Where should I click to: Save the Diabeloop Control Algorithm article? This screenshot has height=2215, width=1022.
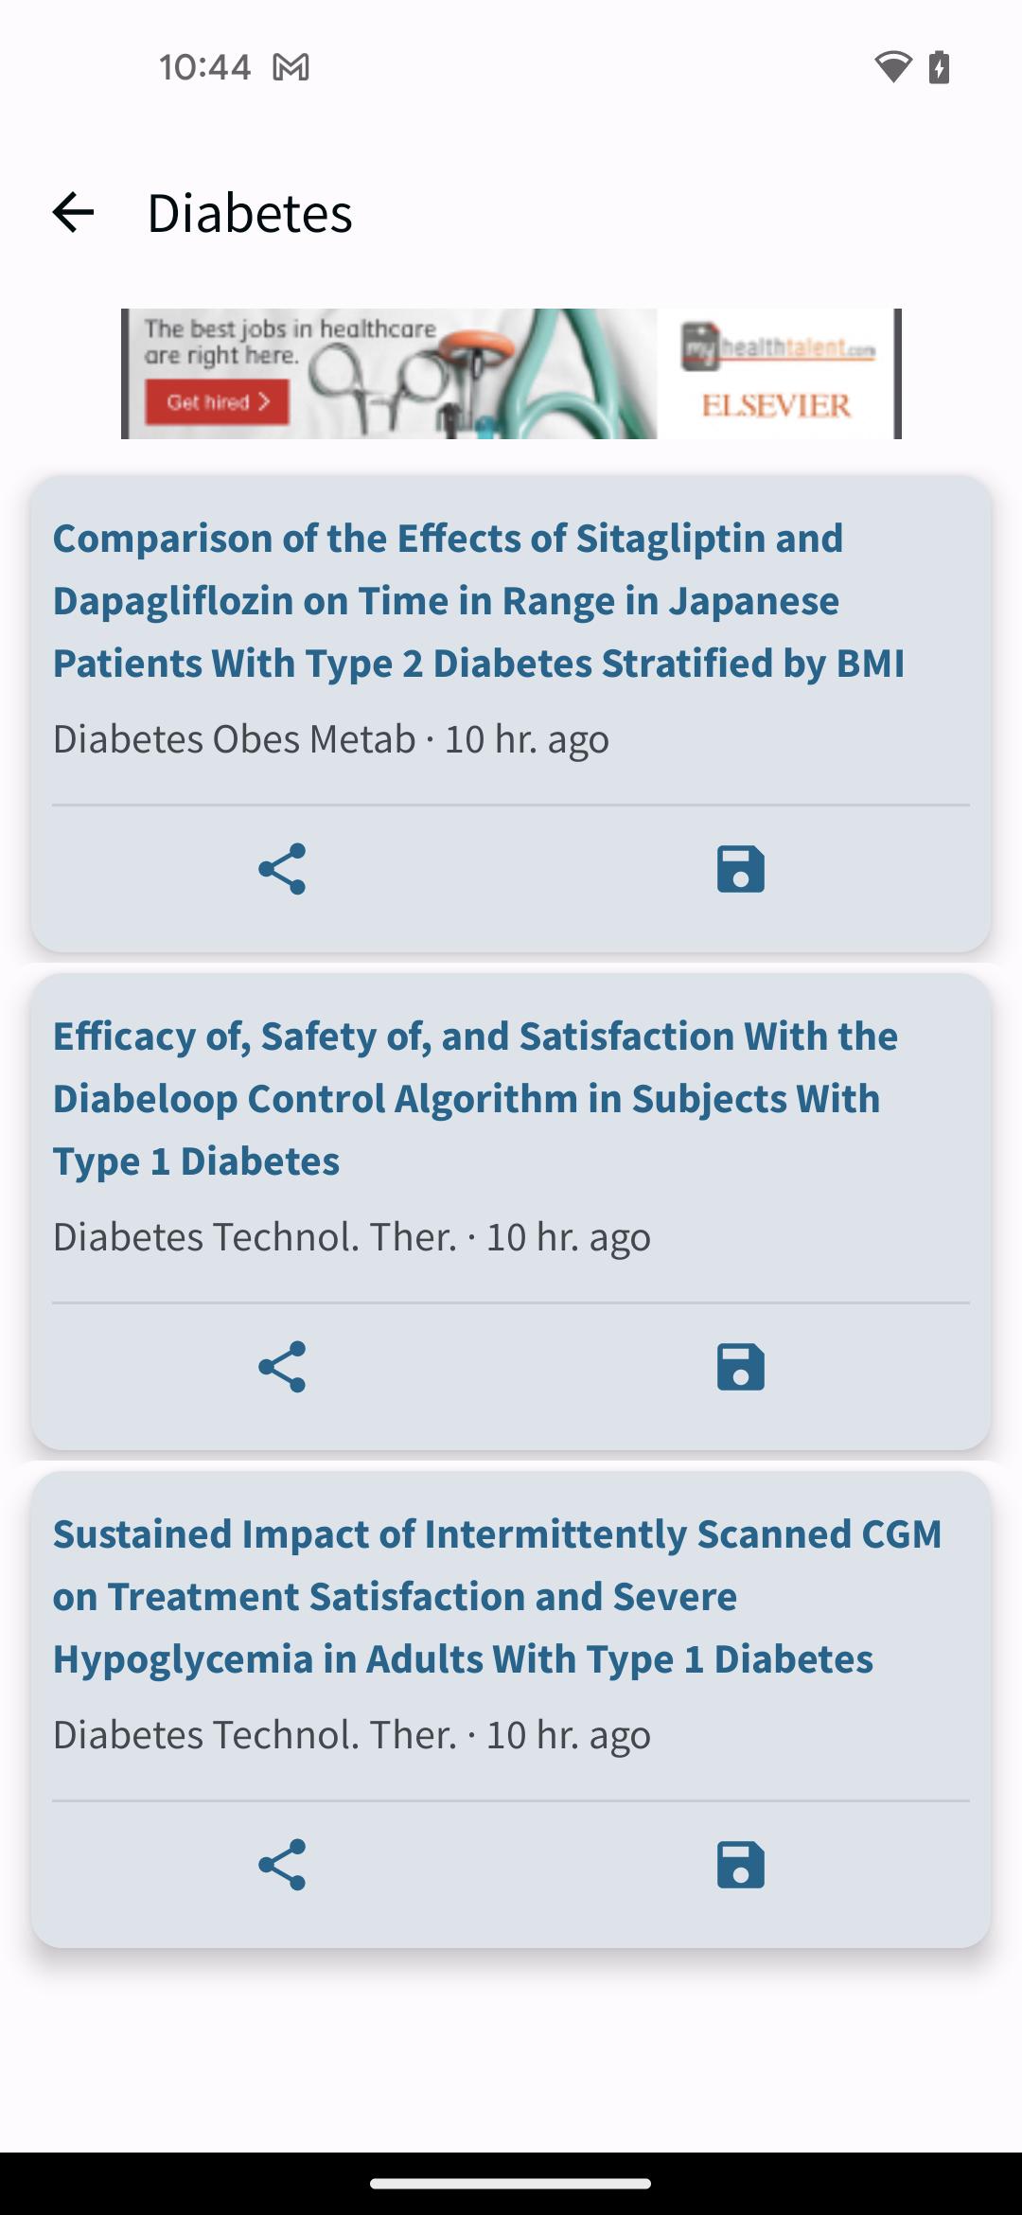pos(740,1367)
